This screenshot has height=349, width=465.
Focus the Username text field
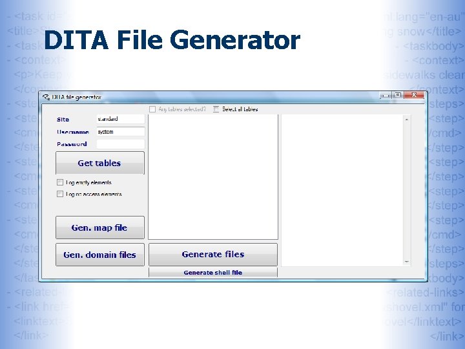point(121,132)
